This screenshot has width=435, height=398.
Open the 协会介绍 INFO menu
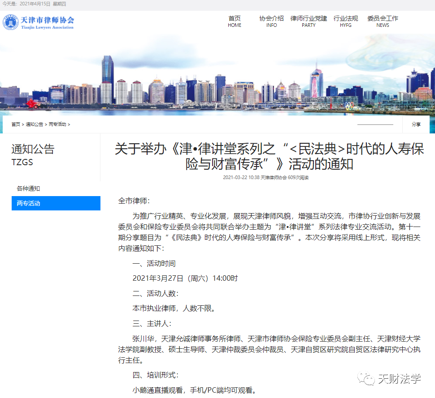click(x=271, y=21)
